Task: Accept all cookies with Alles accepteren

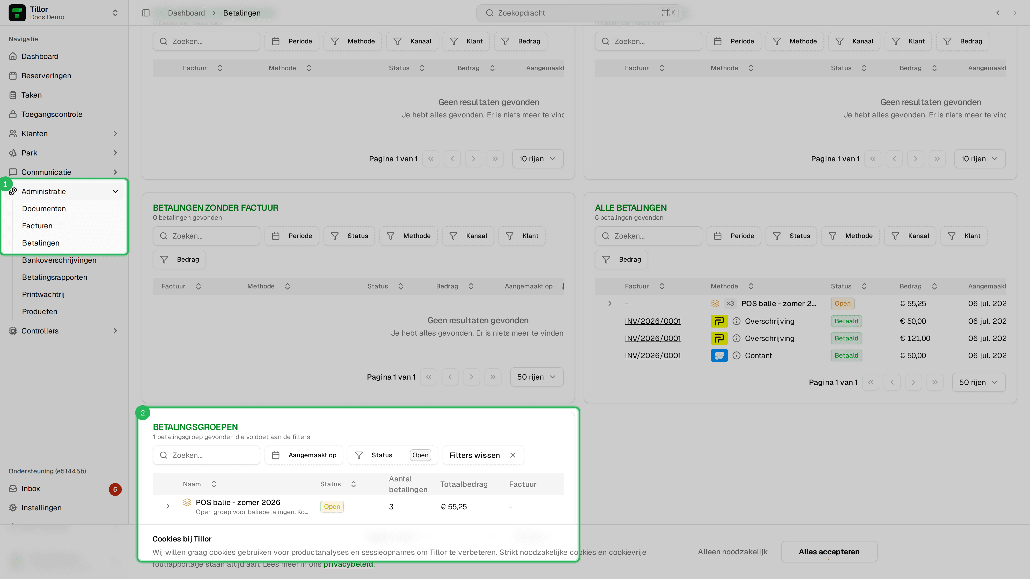Action: click(829, 552)
